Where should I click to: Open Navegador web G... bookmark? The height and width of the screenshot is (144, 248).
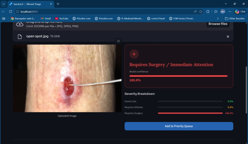tap(23, 18)
